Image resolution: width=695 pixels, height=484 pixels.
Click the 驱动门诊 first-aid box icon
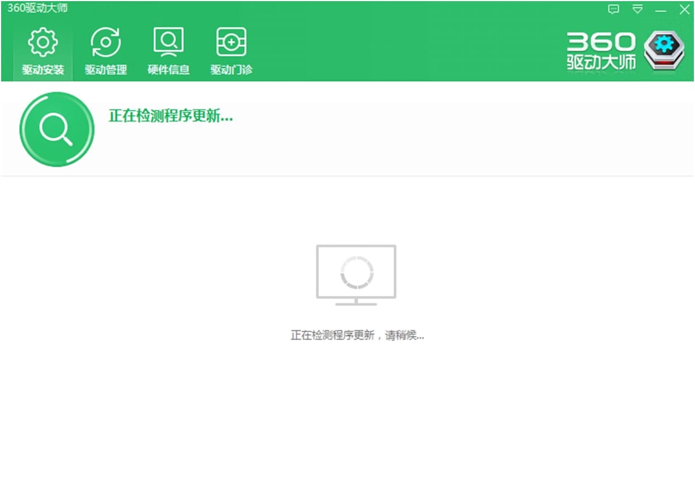(x=231, y=41)
